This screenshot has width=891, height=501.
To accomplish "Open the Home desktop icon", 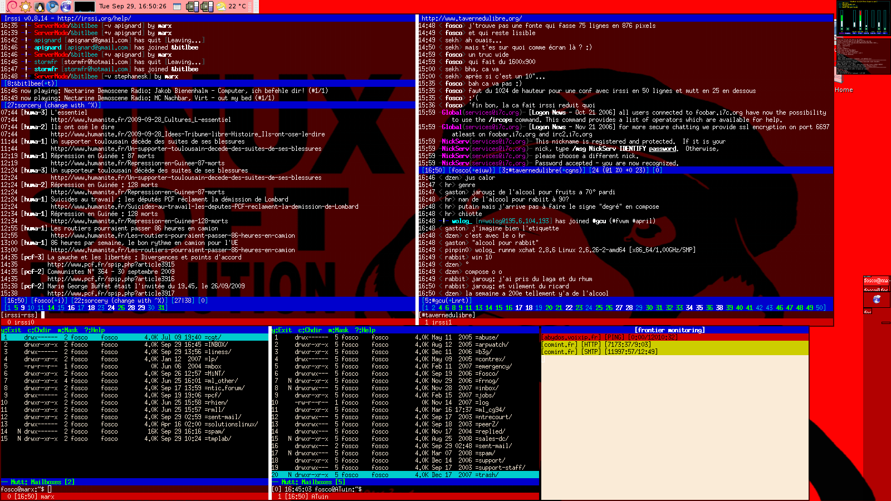I will pyautogui.click(x=843, y=90).
